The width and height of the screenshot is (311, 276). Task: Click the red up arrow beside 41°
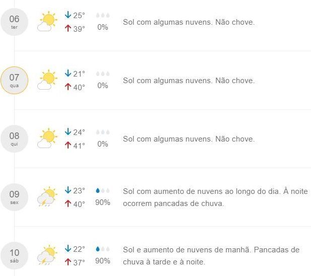click(68, 145)
